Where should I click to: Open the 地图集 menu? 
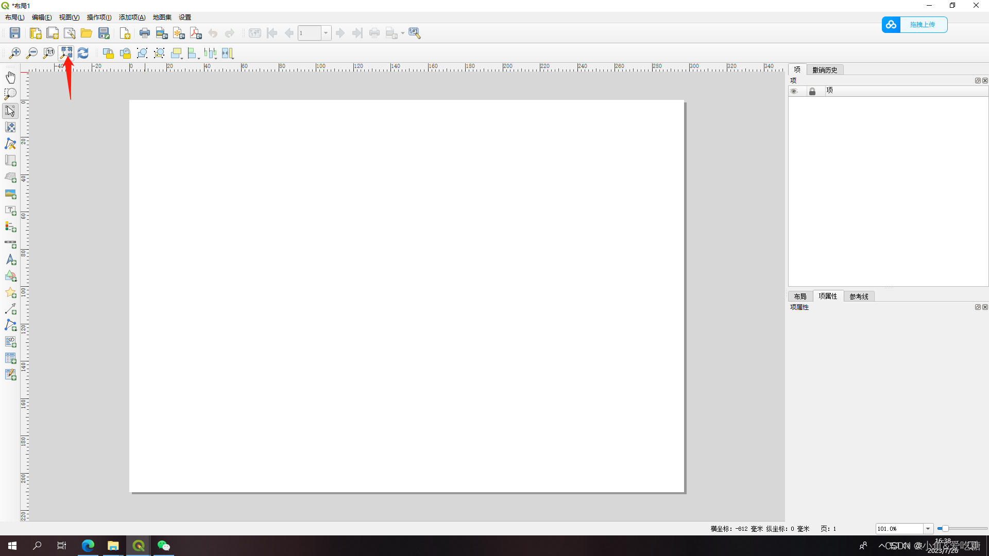click(162, 18)
